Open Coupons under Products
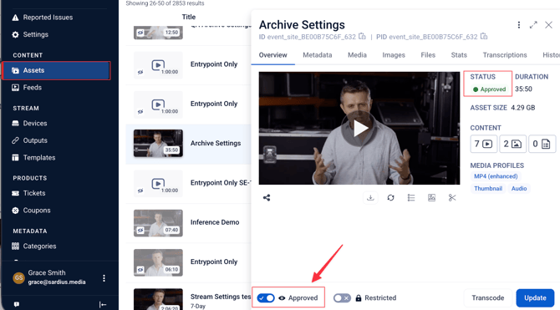Viewport: 560px width, 310px height. pos(31,211)
